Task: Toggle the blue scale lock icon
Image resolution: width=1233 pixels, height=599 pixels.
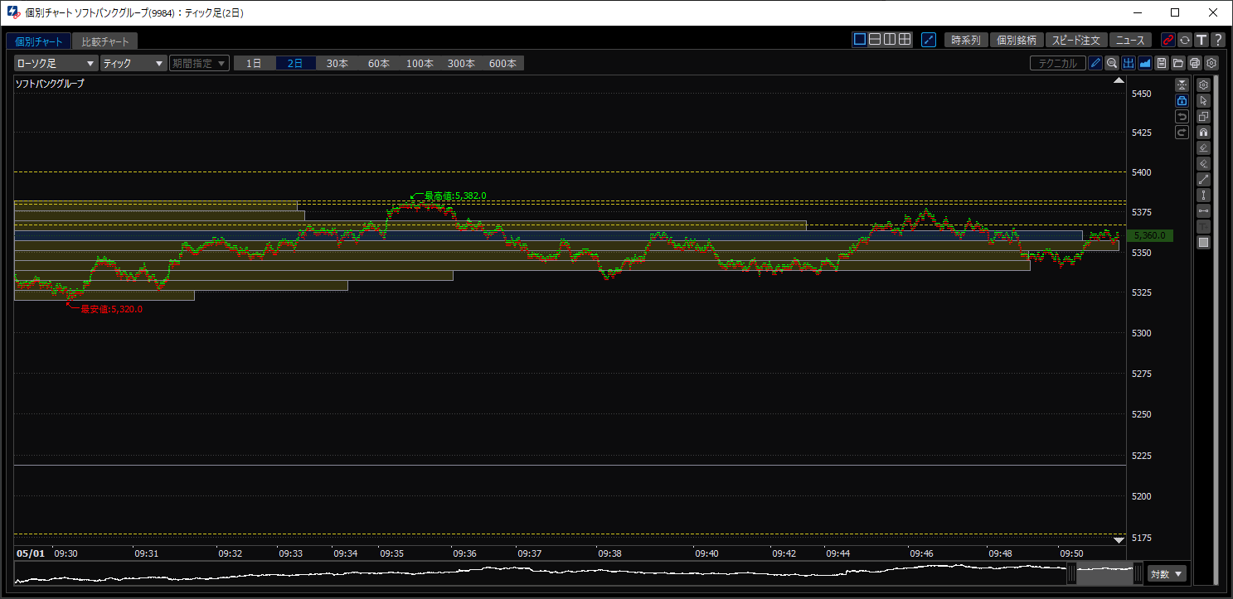Action: [1182, 100]
